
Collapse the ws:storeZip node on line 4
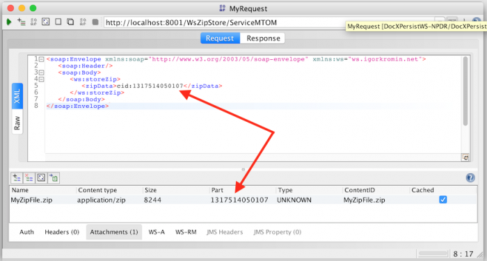(x=41, y=79)
